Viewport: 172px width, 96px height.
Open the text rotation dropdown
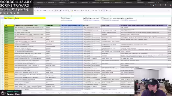point(92,10)
